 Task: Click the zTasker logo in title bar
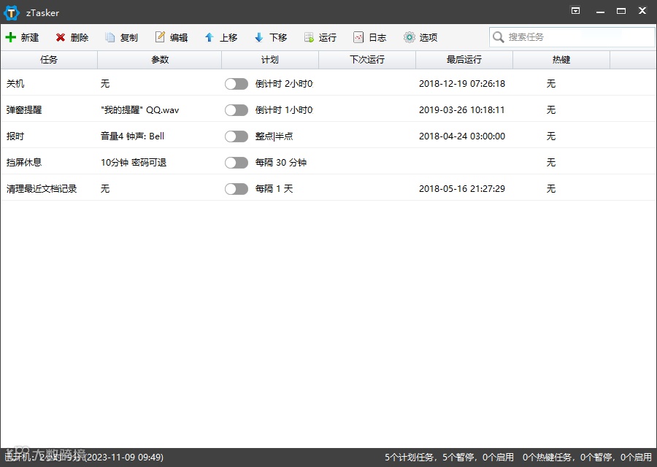pyautogui.click(x=11, y=12)
